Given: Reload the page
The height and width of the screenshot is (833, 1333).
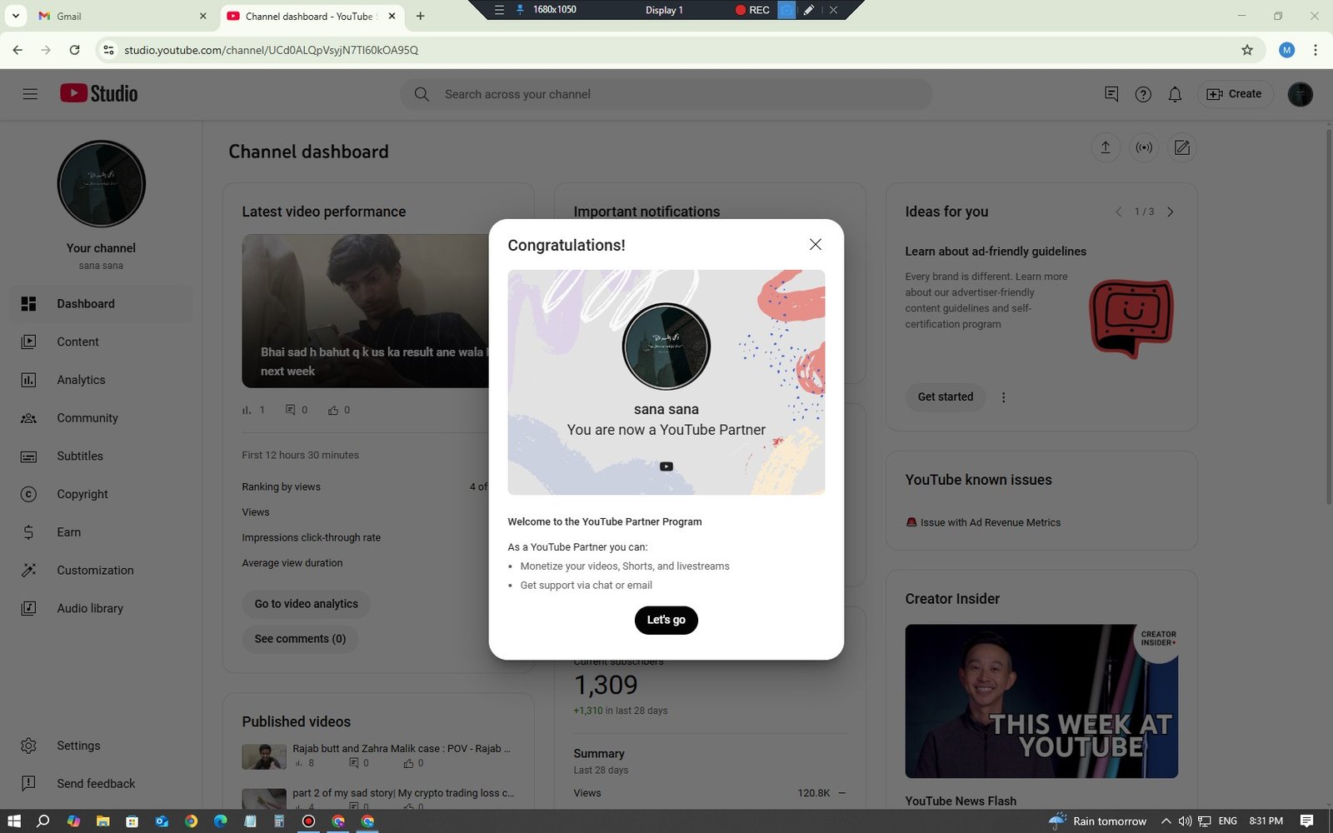Looking at the screenshot, I should click(x=74, y=50).
